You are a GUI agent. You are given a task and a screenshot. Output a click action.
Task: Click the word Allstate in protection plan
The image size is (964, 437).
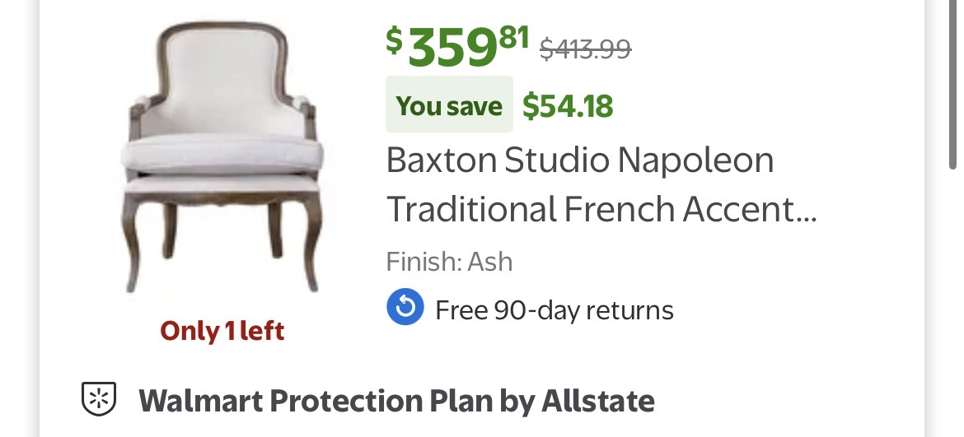point(597,401)
